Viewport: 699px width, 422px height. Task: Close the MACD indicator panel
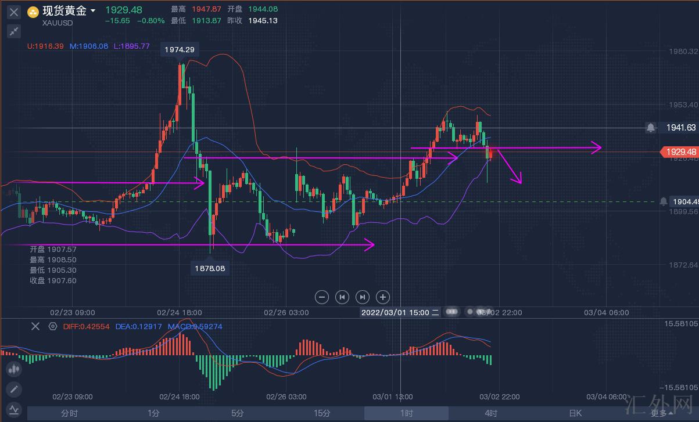coord(35,326)
